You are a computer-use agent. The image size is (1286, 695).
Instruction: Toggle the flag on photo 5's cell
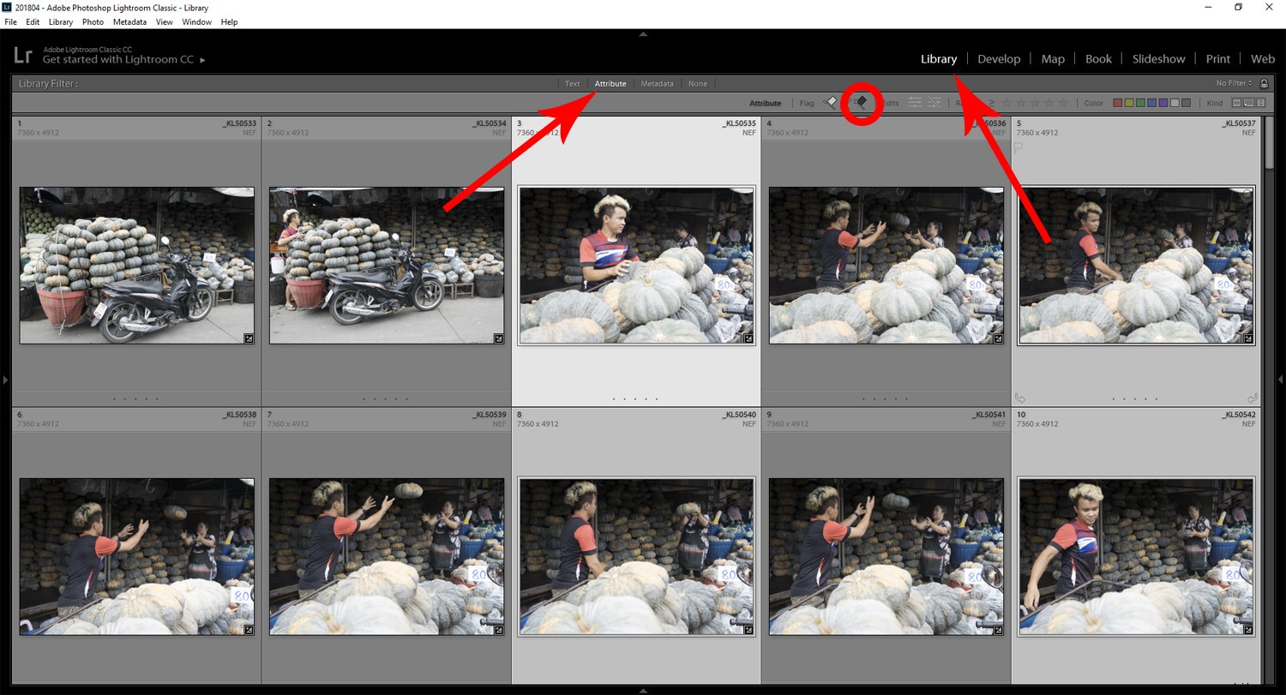pos(1019,147)
